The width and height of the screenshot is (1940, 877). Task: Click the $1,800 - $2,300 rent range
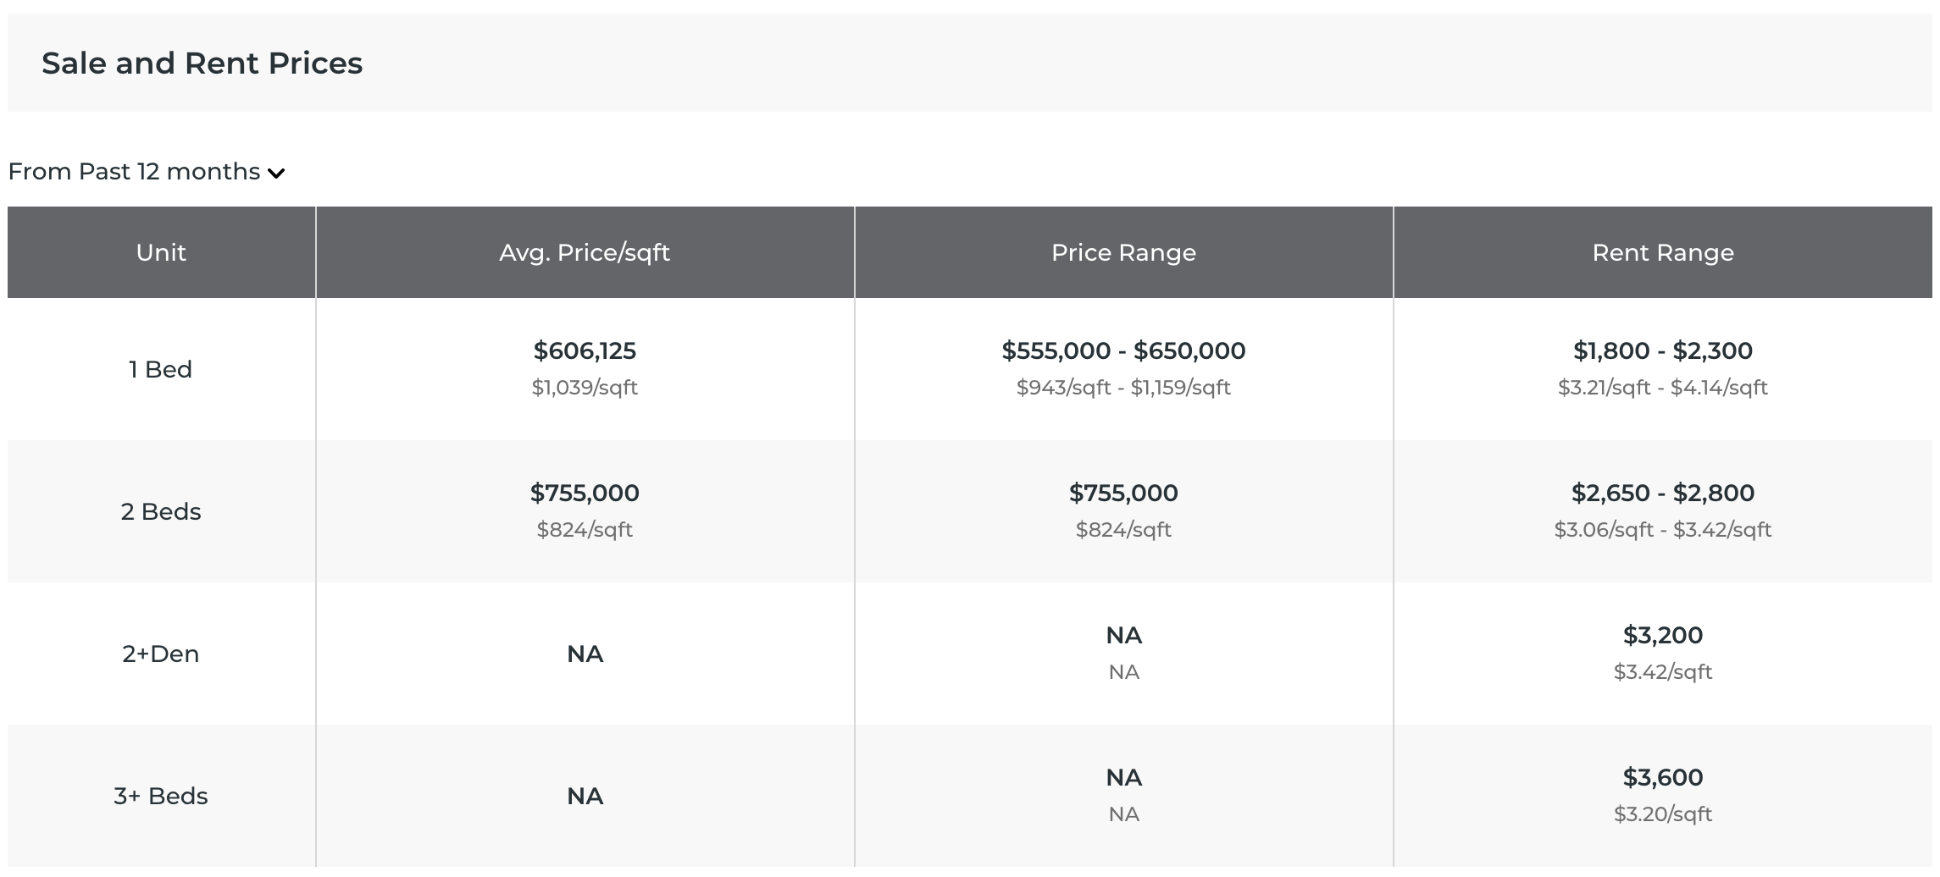pos(1662,350)
